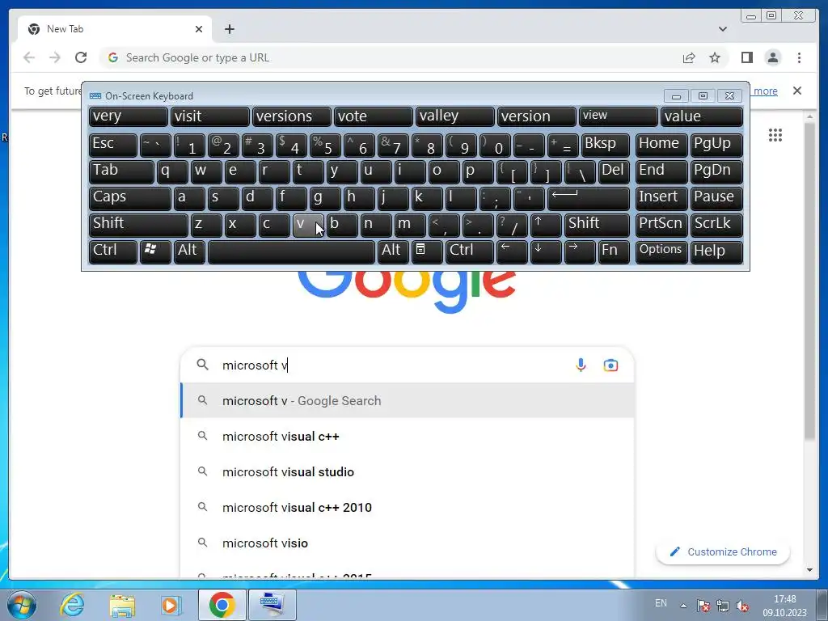Toggle ScrLk key

click(x=716, y=225)
